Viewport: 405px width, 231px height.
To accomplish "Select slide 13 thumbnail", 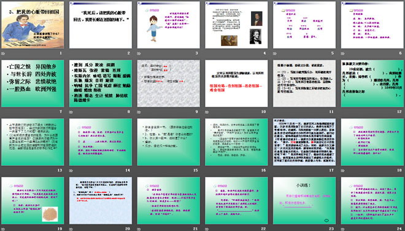I will pos(33,142).
